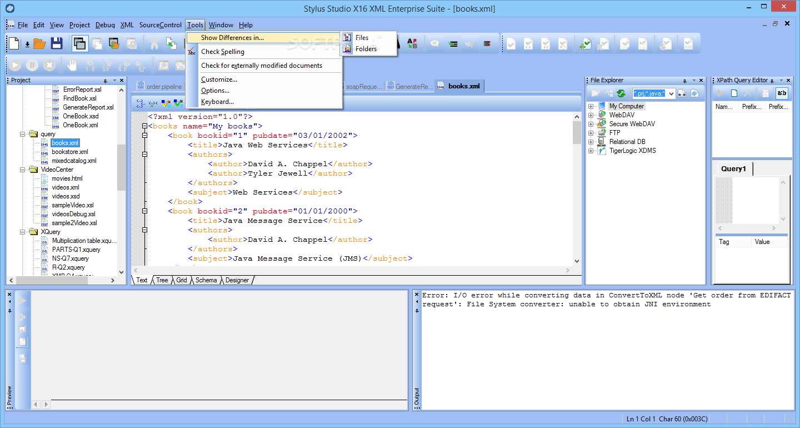Click the Files compare icon in submenu

(347, 38)
